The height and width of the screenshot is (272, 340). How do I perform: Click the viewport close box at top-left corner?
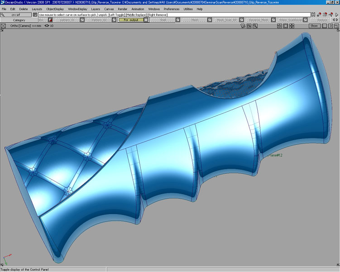click(4, 26)
